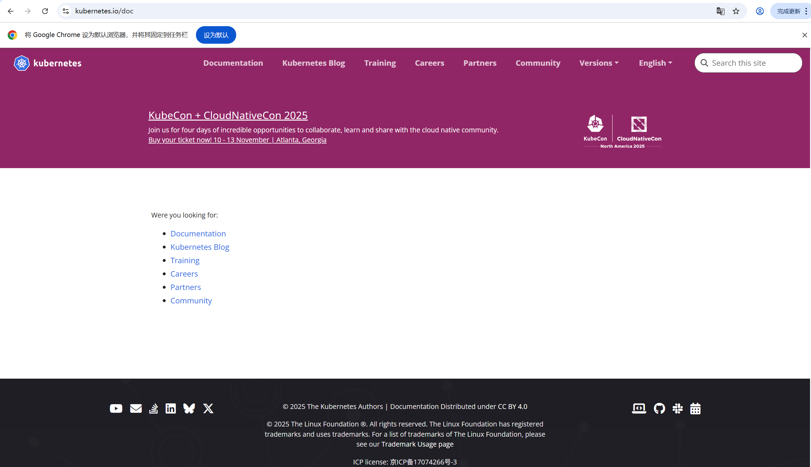Open Chrome's three-dot menu
Image resolution: width=811 pixels, height=467 pixels.
point(806,11)
